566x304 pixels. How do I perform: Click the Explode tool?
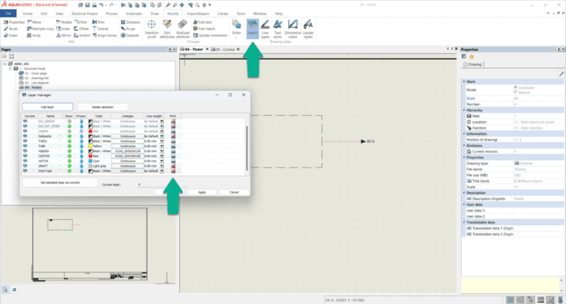[x=130, y=35]
